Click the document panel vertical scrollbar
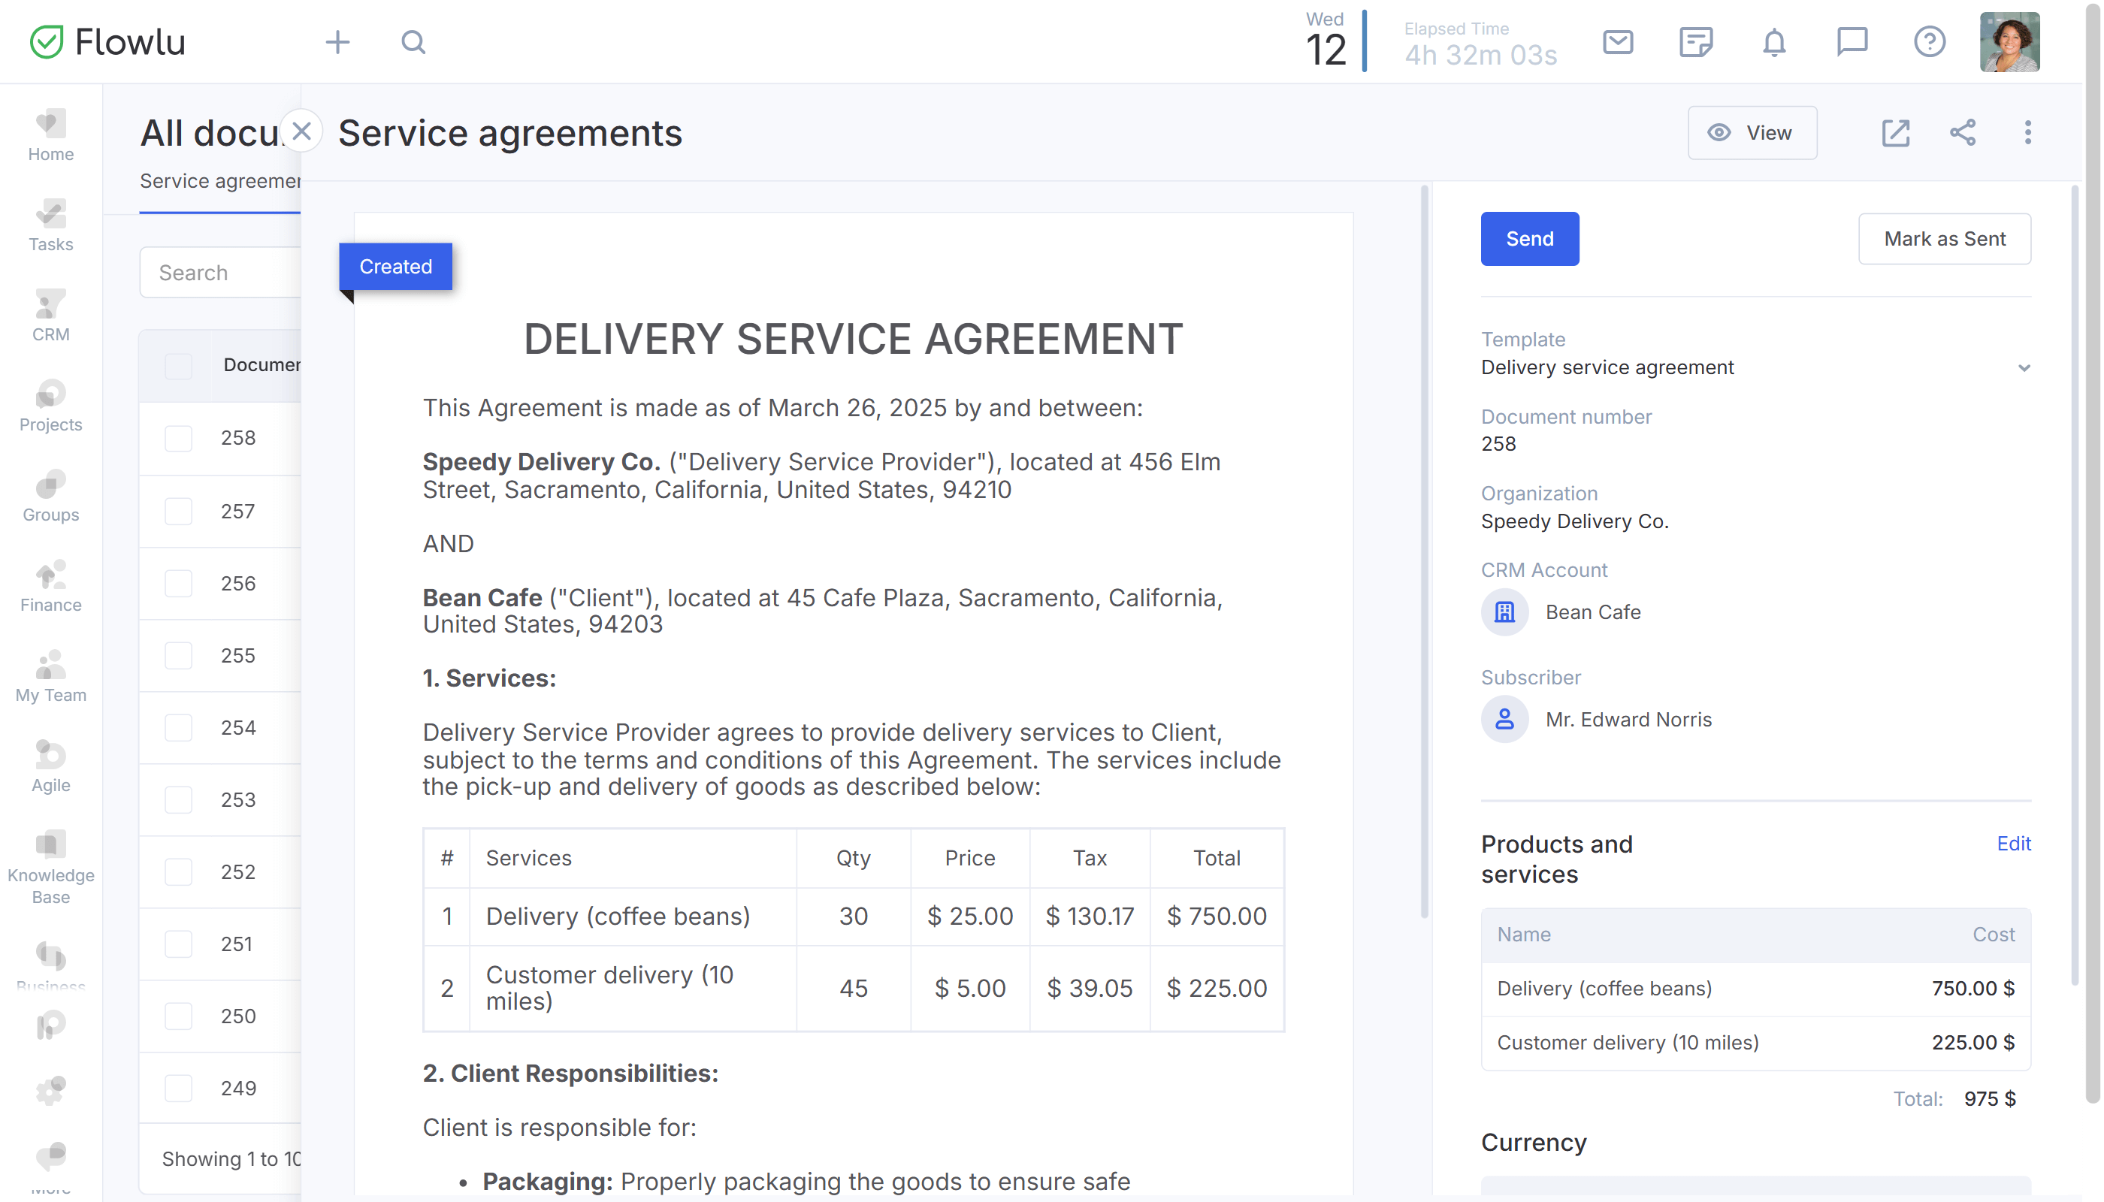 [x=1424, y=553]
